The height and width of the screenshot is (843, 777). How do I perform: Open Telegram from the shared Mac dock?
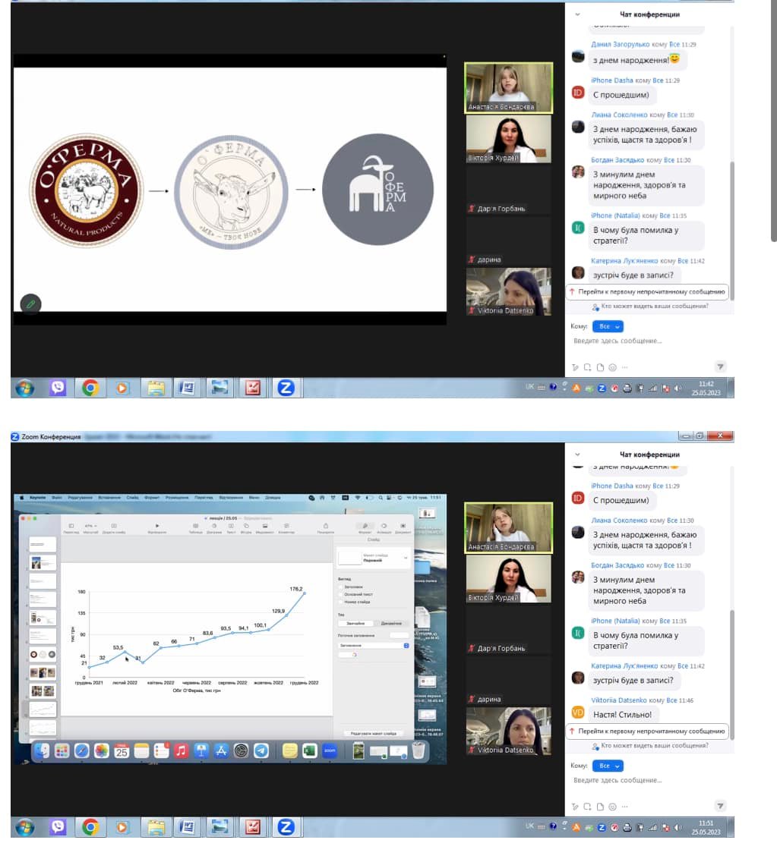[261, 750]
